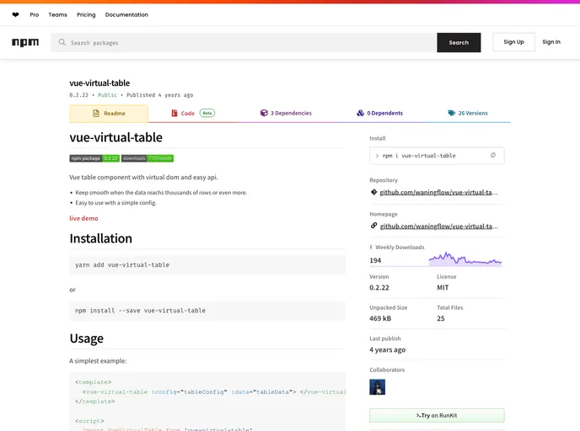
Task: Copy install command with copy icon
Action: pyautogui.click(x=492, y=156)
